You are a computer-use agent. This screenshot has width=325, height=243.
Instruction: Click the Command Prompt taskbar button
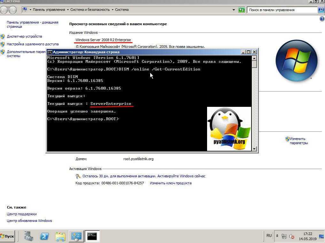click(92, 236)
